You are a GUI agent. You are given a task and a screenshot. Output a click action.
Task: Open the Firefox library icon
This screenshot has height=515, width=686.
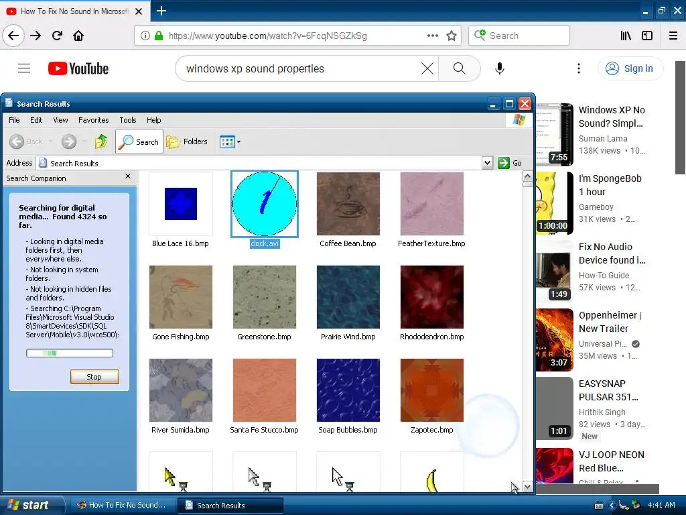click(626, 36)
